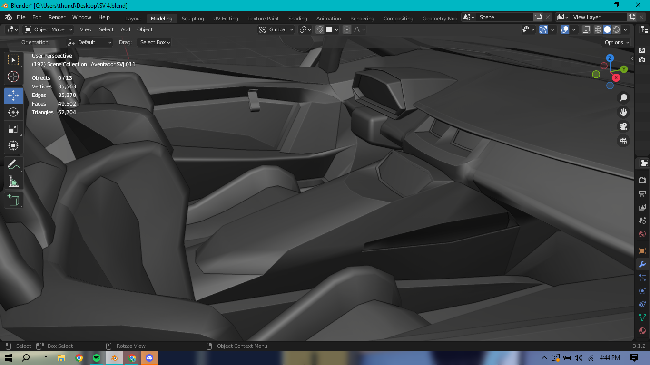Open the Object menu in viewport header
The width and height of the screenshot is (650, 365).
[x=145, y=29]
